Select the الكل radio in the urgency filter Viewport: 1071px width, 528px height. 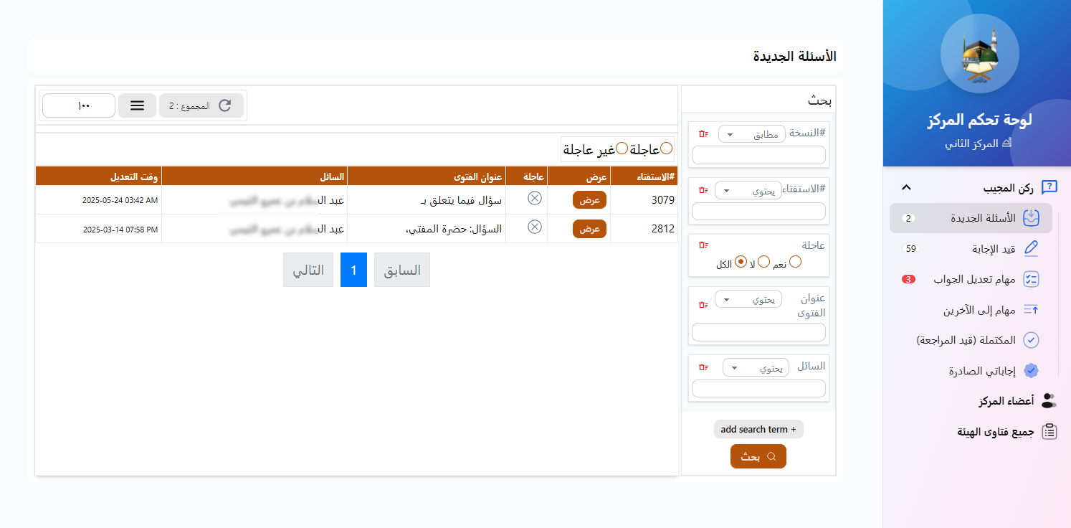pyautogui.click(x=741, y=262)
